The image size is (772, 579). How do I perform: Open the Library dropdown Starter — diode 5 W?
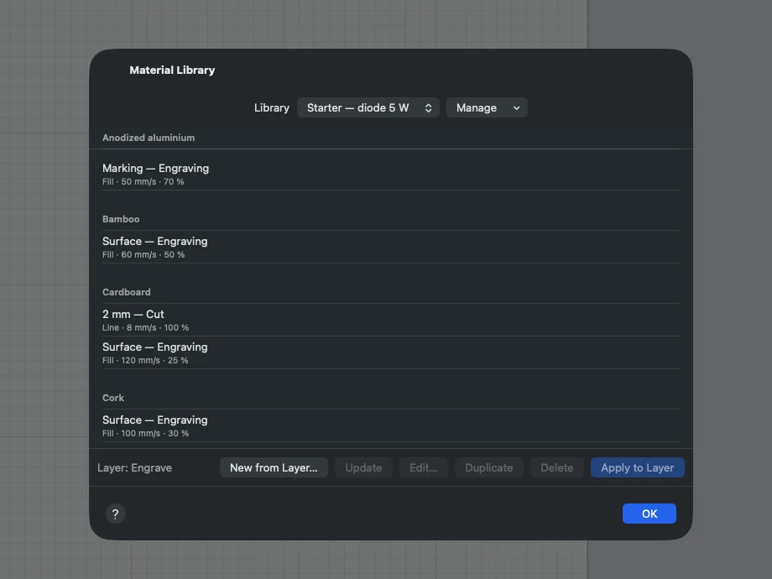tap(368, 107)
